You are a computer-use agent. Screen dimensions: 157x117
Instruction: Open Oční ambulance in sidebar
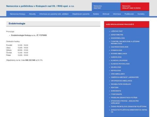tap(118, 74)
